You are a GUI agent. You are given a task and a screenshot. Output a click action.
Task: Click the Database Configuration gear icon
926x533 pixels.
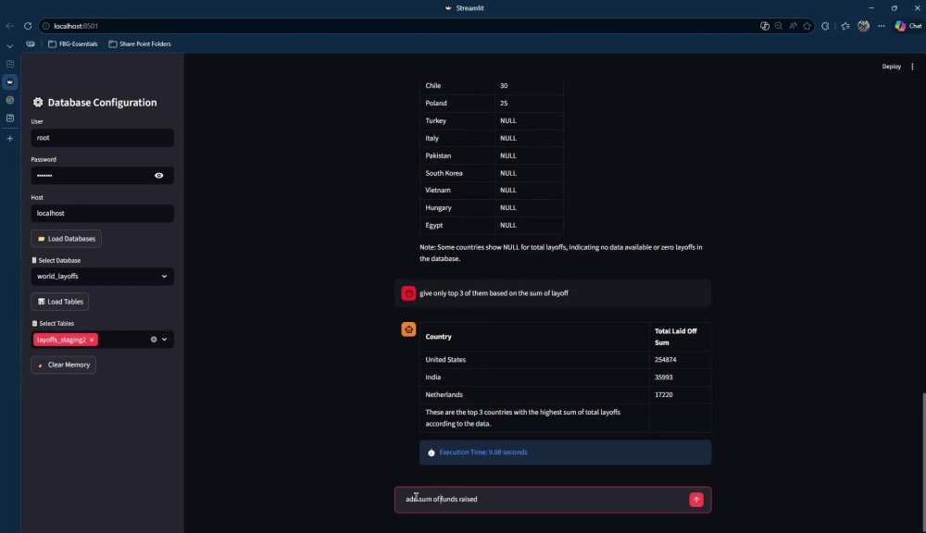coord(38,102)
